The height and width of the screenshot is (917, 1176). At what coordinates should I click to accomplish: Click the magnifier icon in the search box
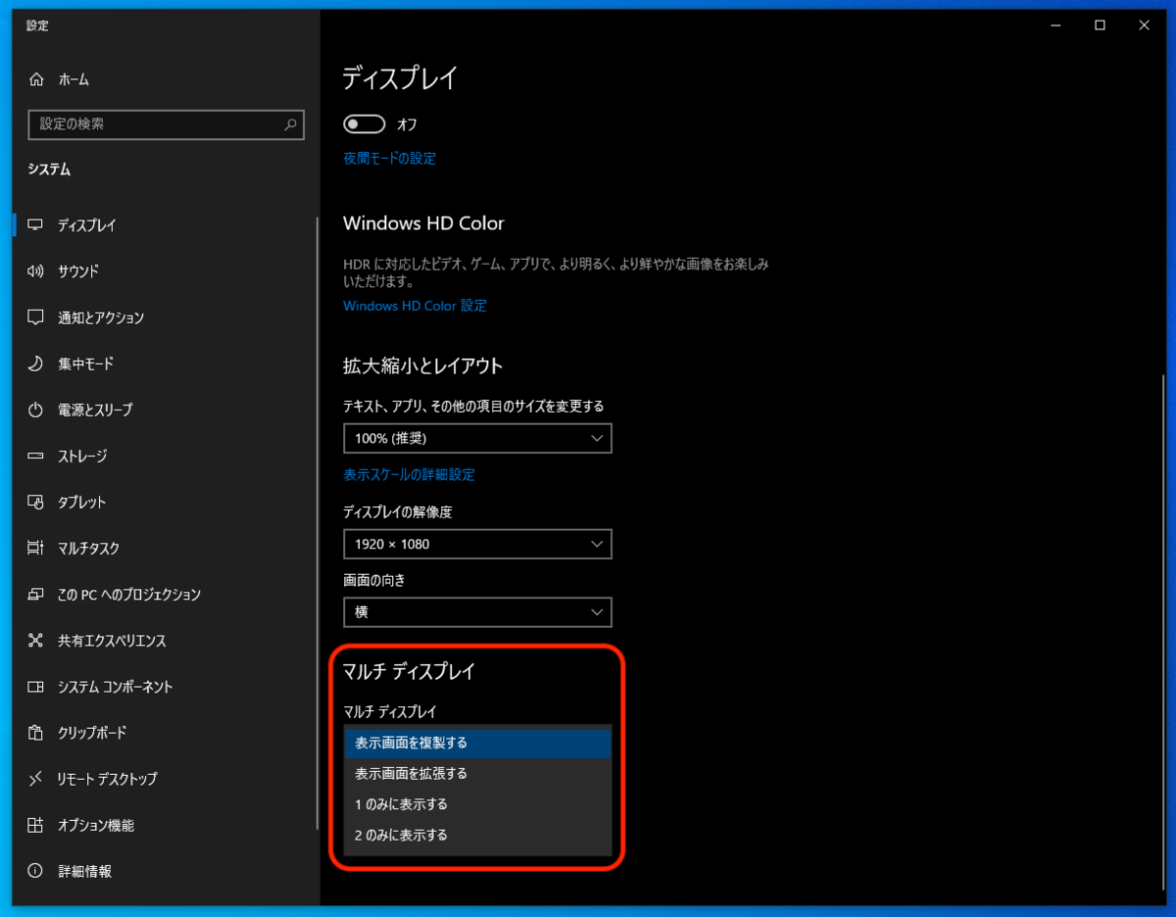point(290,124)
